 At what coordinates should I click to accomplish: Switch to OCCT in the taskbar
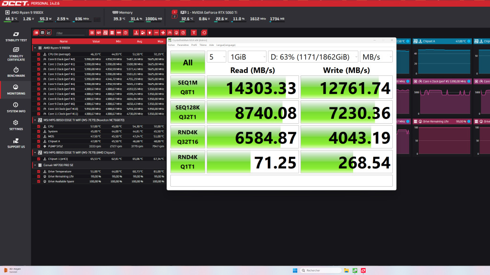(363, 270)
